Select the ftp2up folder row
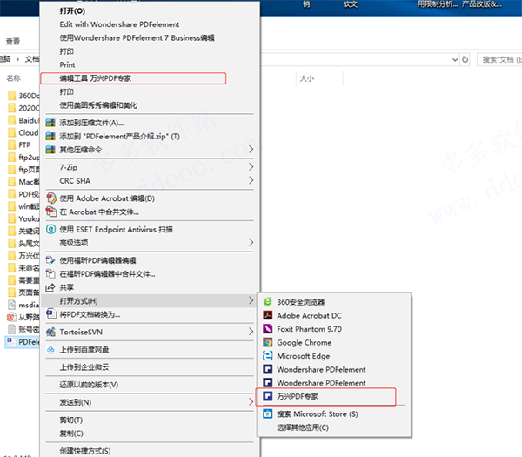 [23, 158]
